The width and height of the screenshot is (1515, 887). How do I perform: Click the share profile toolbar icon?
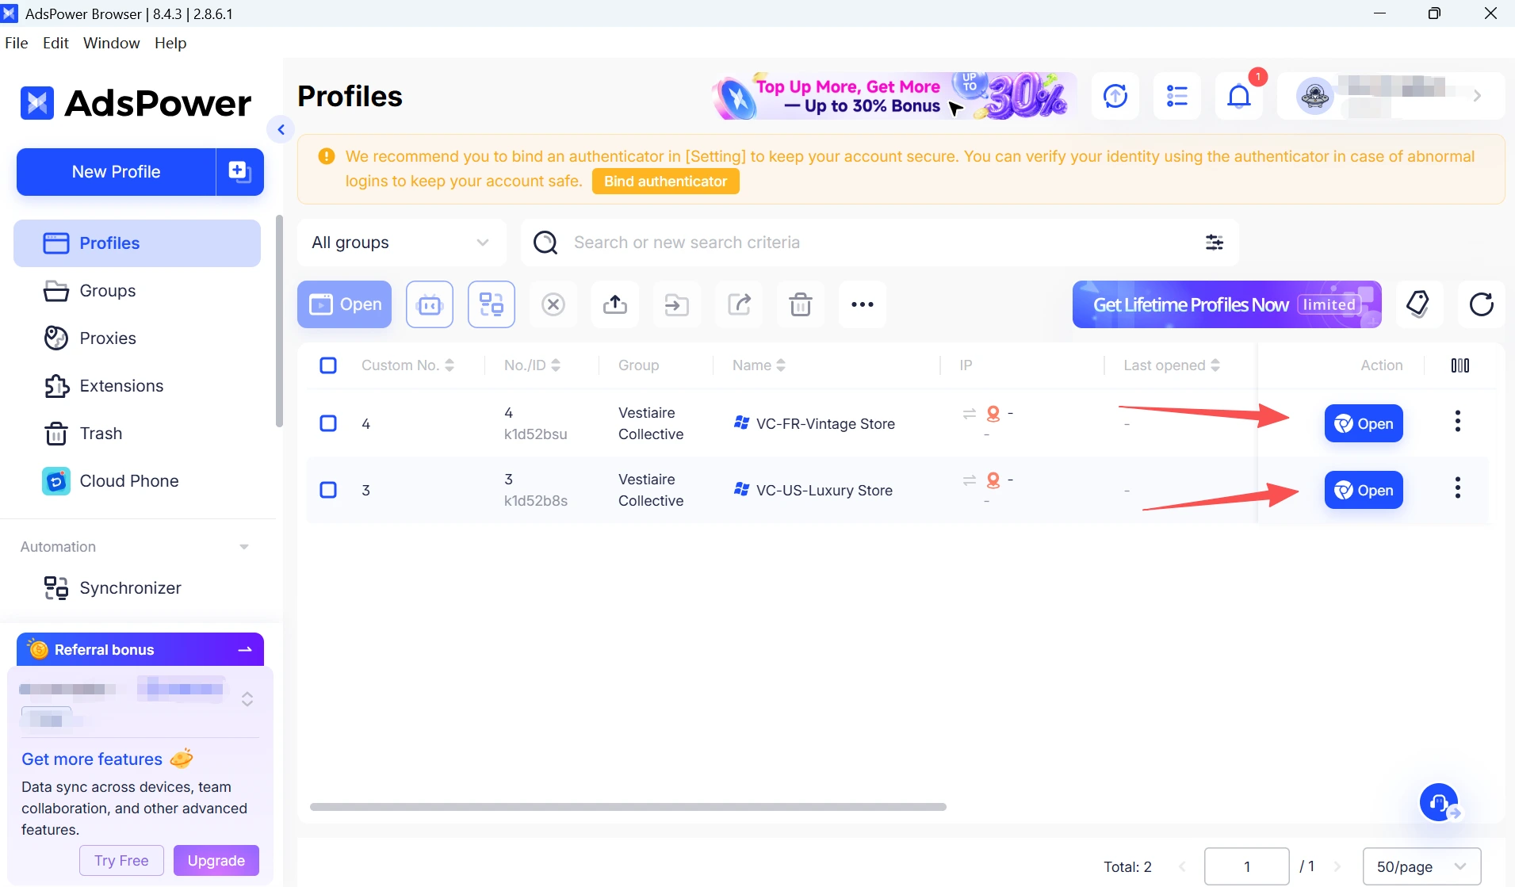tap(739, 304)
